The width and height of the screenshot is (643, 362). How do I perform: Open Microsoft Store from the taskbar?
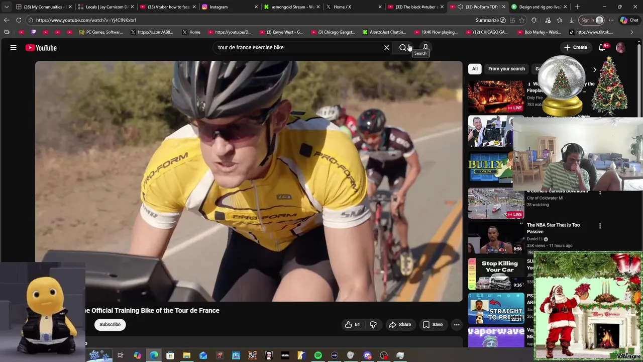[x=170, y=355]
